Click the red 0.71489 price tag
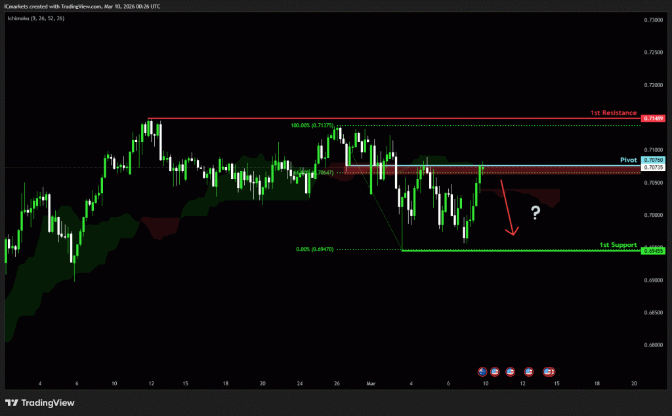This screenshot has height=416, width=672. coord(654,119)
